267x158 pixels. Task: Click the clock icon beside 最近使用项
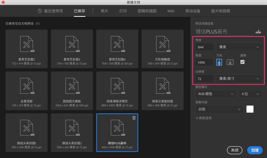[40, 11]
